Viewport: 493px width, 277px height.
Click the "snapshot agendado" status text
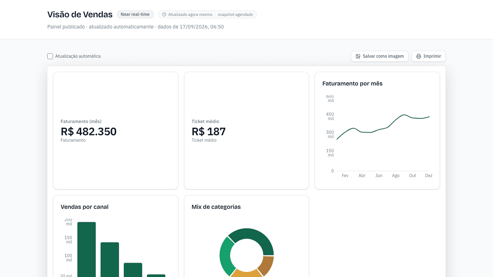tap(235, 14)
